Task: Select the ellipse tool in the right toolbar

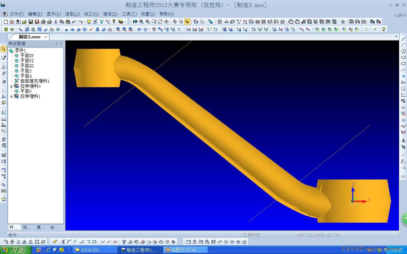Action: point(403,63)
